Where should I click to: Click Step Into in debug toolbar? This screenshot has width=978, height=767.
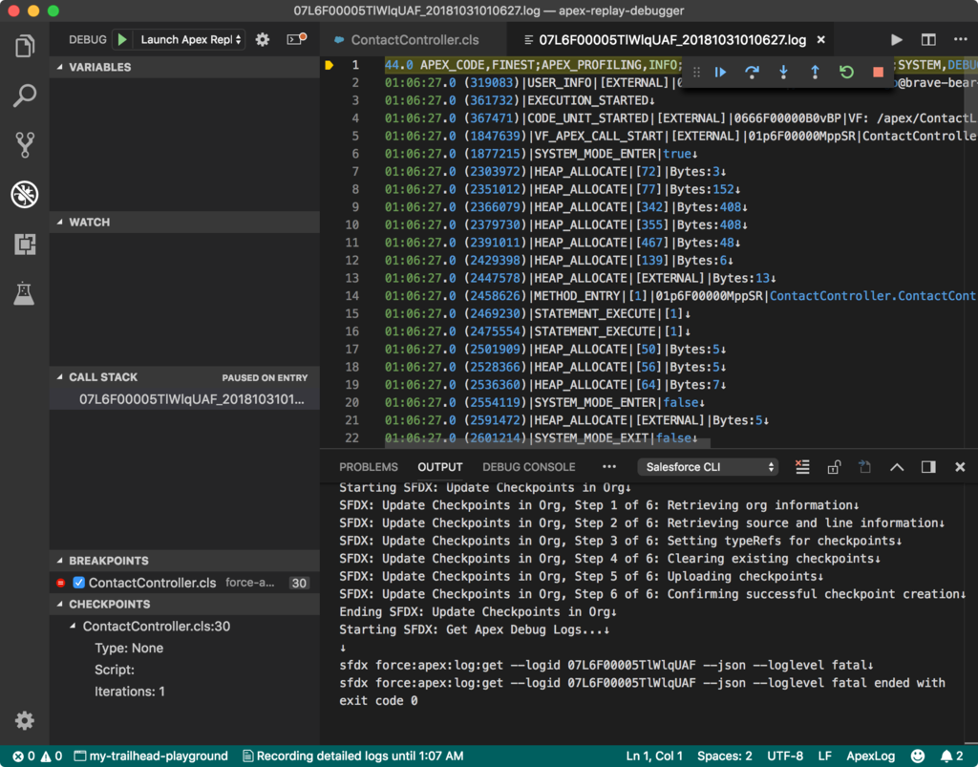(783, 73)
